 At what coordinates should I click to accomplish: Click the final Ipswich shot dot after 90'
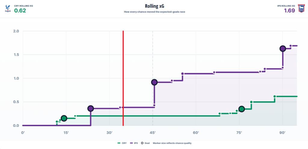coord(291,46)
